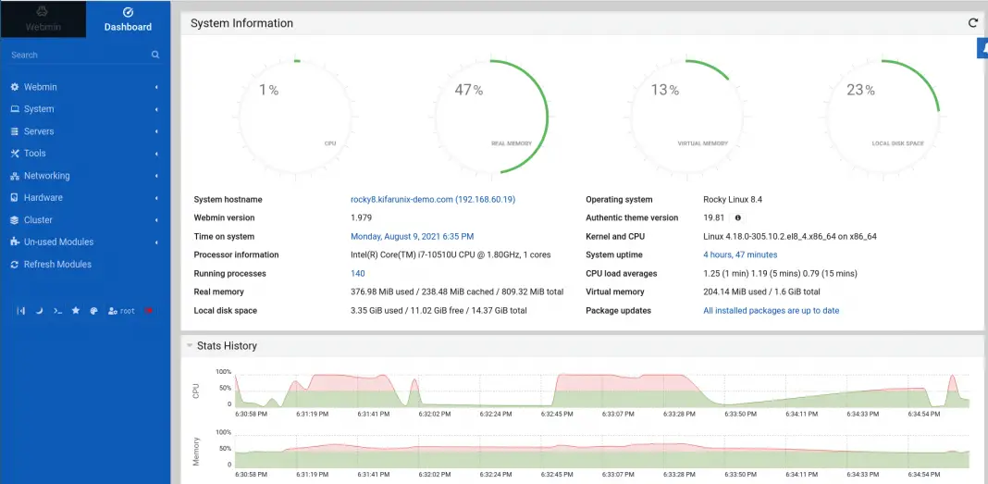Click All installed packages are up to date

click(772, 311)
